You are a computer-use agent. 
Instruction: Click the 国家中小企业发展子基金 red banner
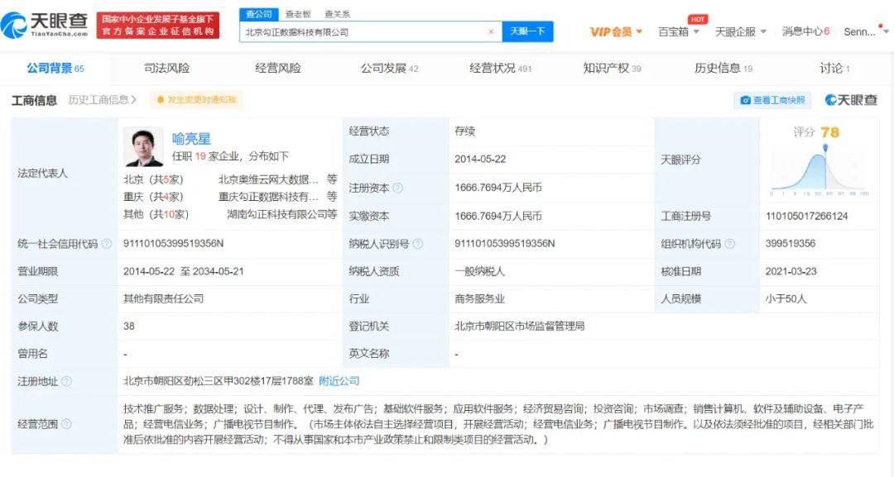158,25
